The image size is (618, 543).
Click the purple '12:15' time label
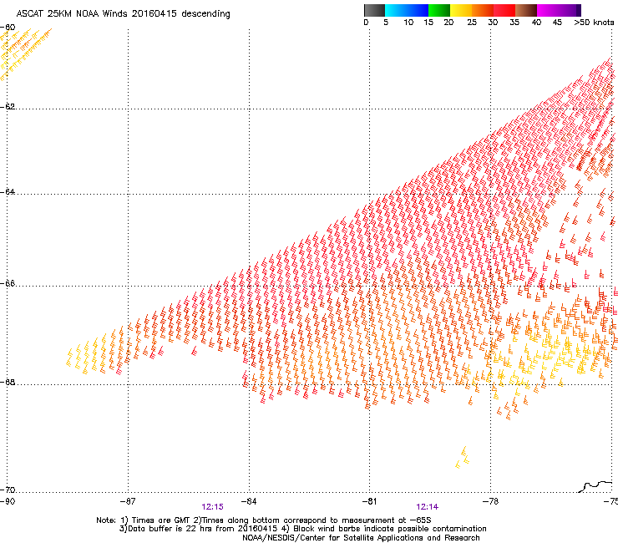tap(212, 507)
